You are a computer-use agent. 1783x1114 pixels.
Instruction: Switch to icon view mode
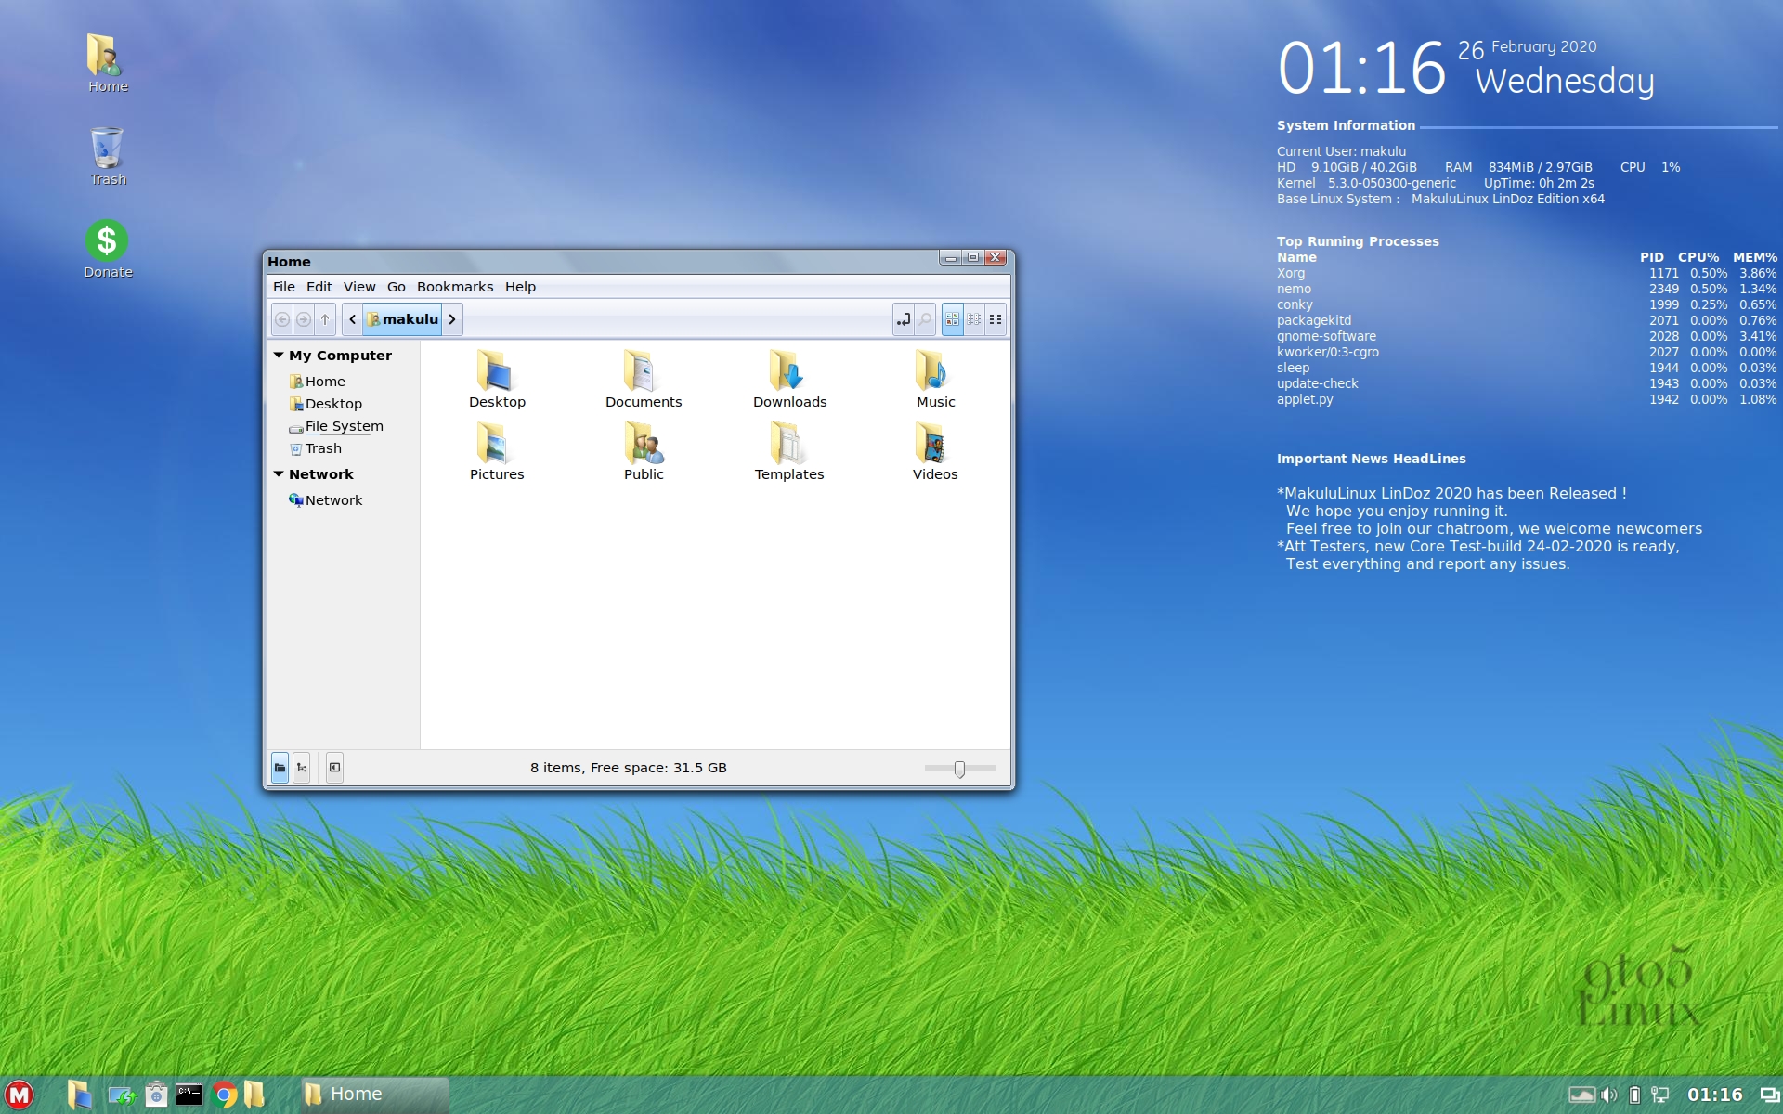(952, 319)
